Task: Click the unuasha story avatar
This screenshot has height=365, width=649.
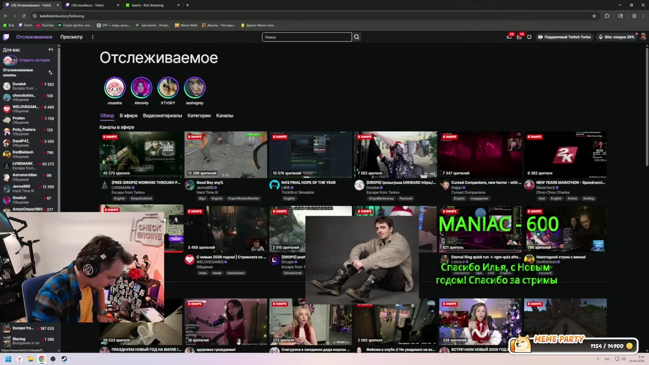Action: coord(115,88)
